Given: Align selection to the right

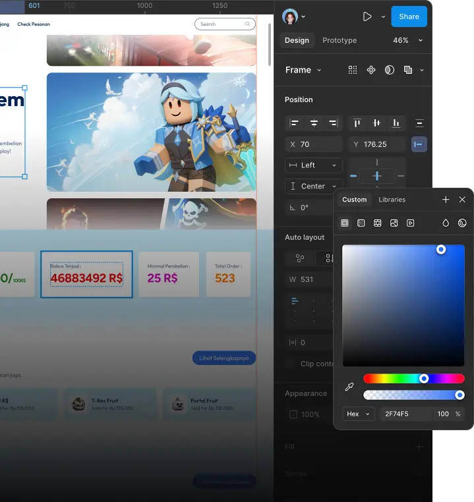Looking at the screenshot, I should 334,123.
